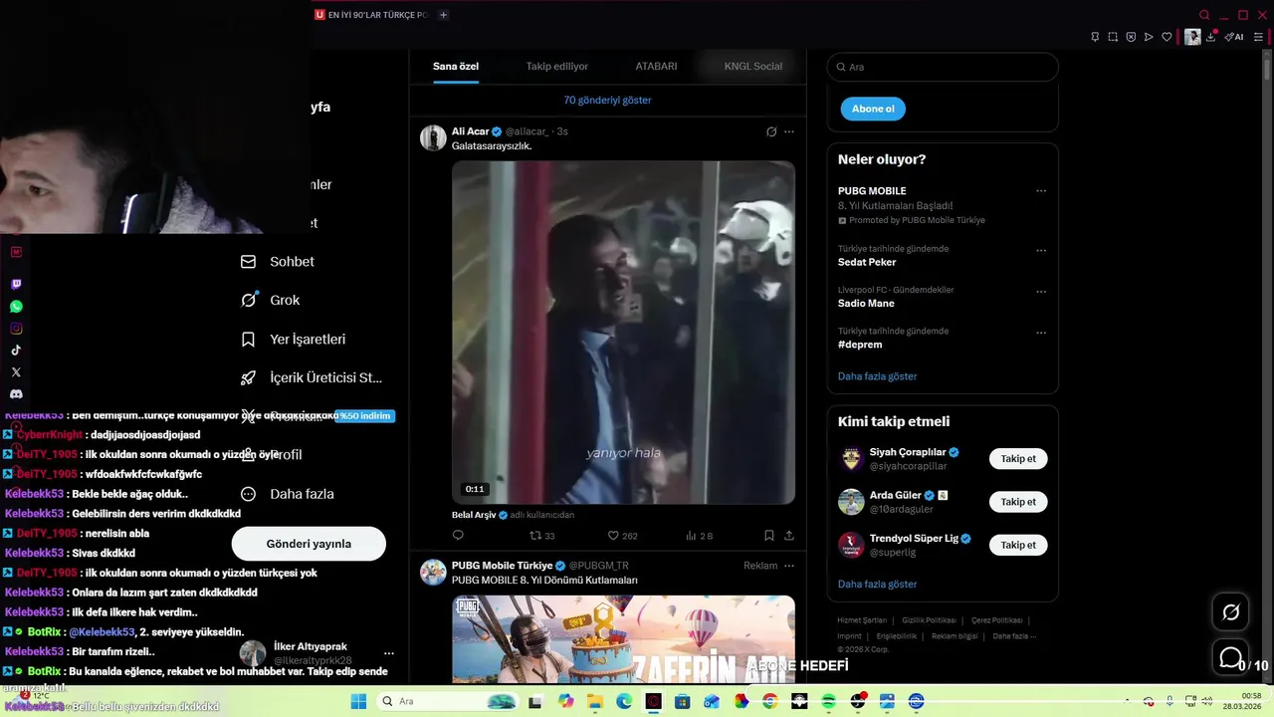The height and width of the screenshot is (717, 1274).
Task: Take a snapshot with the browser toolbar icon
Action: tap(1113, 37)
